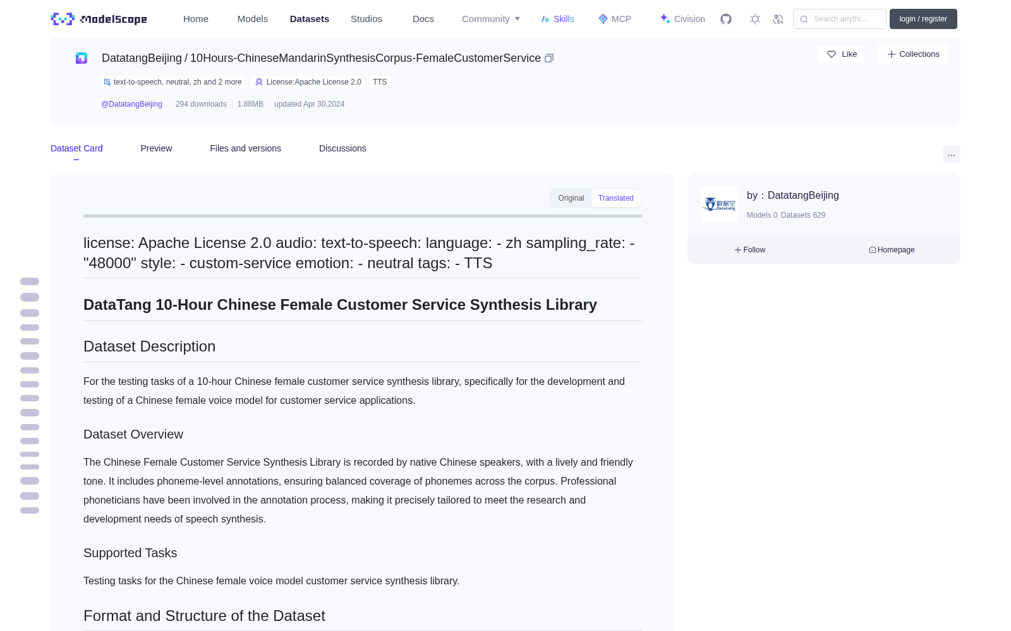Show the Translated text version
The height and width of the screenshot is (631, 1011).
click(616, 198)
